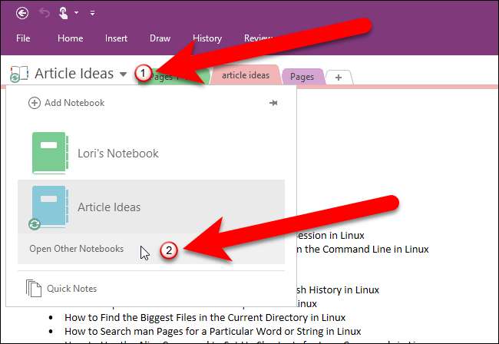Switch to the History ribbon tab

207,38
